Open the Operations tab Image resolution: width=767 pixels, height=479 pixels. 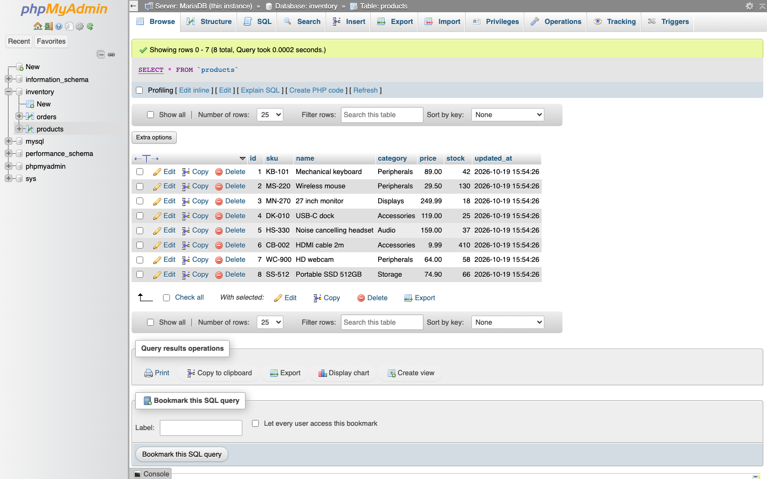click(555, 22)
